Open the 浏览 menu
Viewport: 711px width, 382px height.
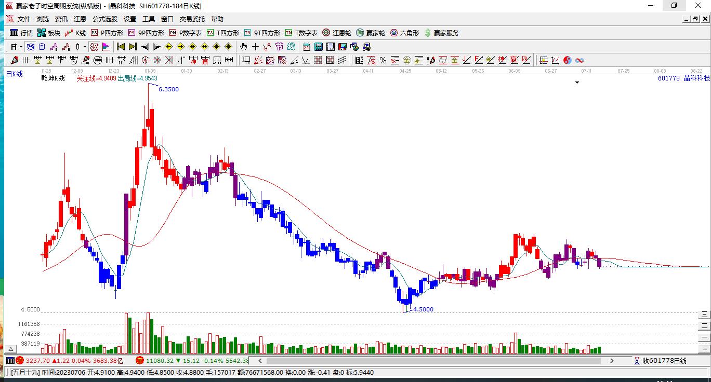(43, 19)
